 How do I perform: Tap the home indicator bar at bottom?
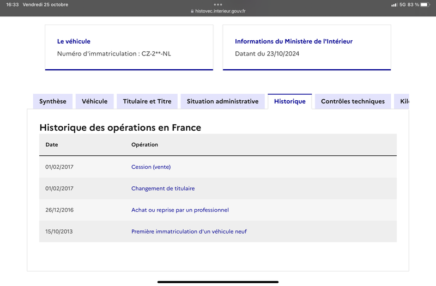click(x=218, y=282)
